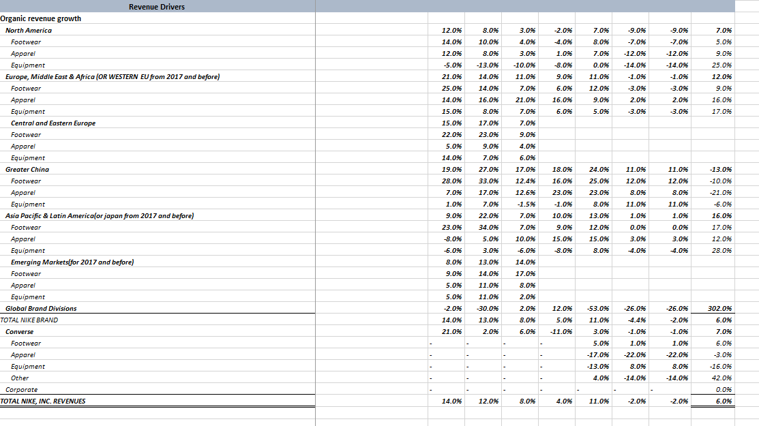Click the 24.0% Greater China total cell
The image size is (759, 426).
[593, 169]
